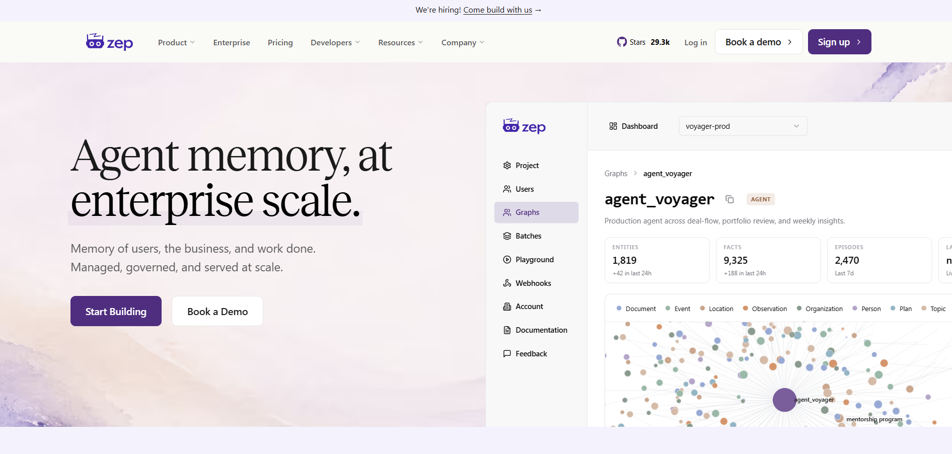952x454 pixels.
Task: Open the Enterprise nav item
Action: [x=232, y=43]
